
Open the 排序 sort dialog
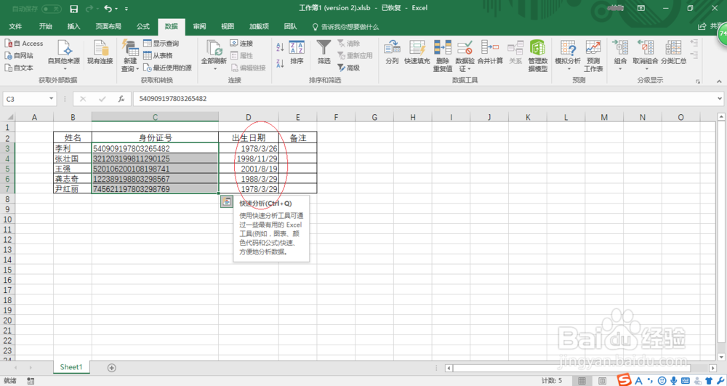[297, 52]
